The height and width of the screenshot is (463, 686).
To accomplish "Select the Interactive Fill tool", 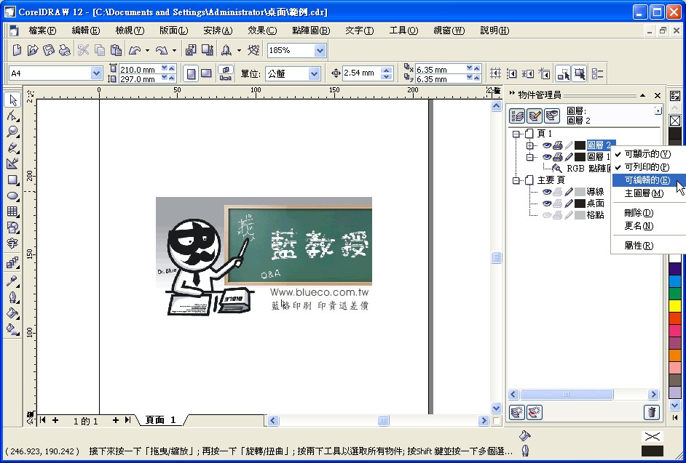I will point(12,329).
